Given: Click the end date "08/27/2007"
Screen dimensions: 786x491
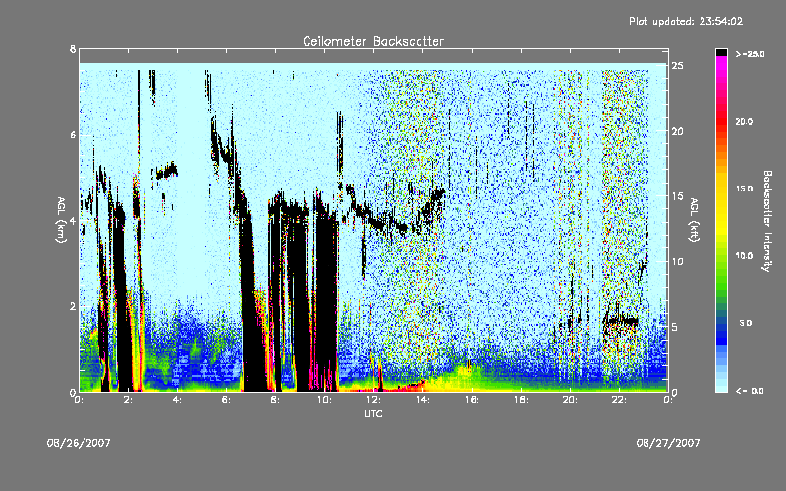Looking at the screenshot, I should (x=668, y=443).
